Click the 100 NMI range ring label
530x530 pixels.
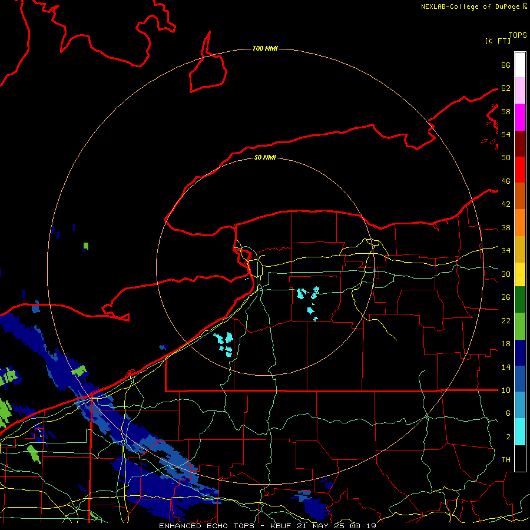pos(265,49)
